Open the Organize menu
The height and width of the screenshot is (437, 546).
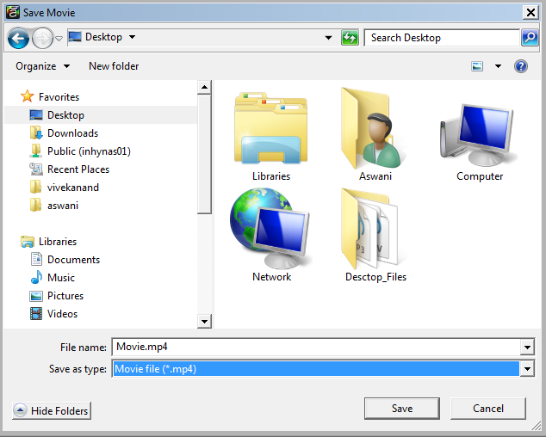coord(41,66)
